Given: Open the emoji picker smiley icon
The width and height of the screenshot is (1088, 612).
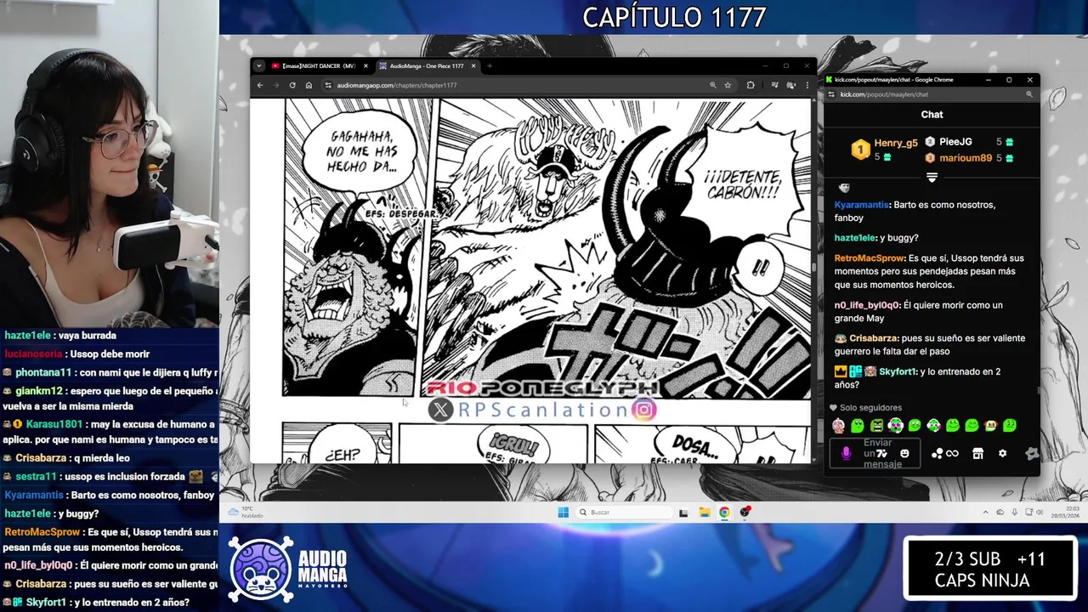Looking at the screenshot, I should tap(904, 454).
